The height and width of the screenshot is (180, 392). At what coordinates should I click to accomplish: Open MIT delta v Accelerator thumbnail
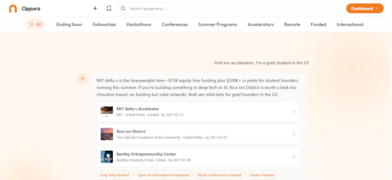(x=107, y=112)
